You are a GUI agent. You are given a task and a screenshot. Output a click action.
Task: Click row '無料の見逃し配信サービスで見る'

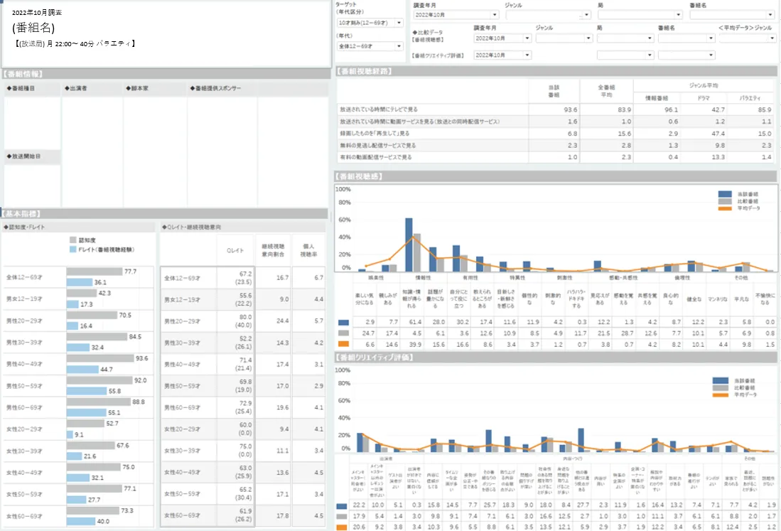pyautogui.click(x=556, y=146)
